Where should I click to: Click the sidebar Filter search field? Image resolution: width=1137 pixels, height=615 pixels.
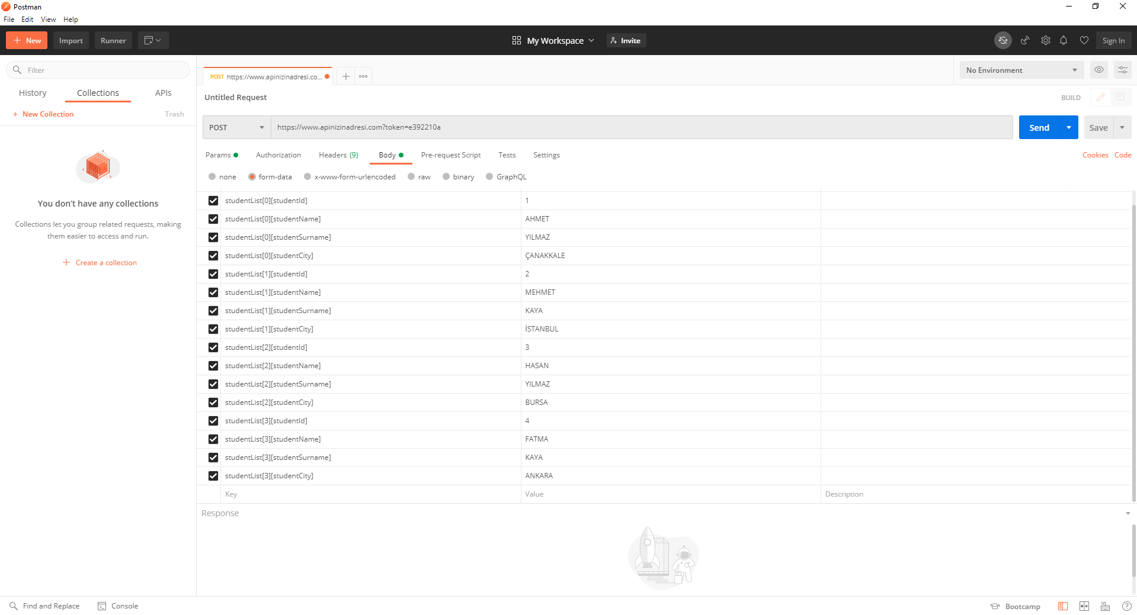pyautogui.click(x=98, y=70)
